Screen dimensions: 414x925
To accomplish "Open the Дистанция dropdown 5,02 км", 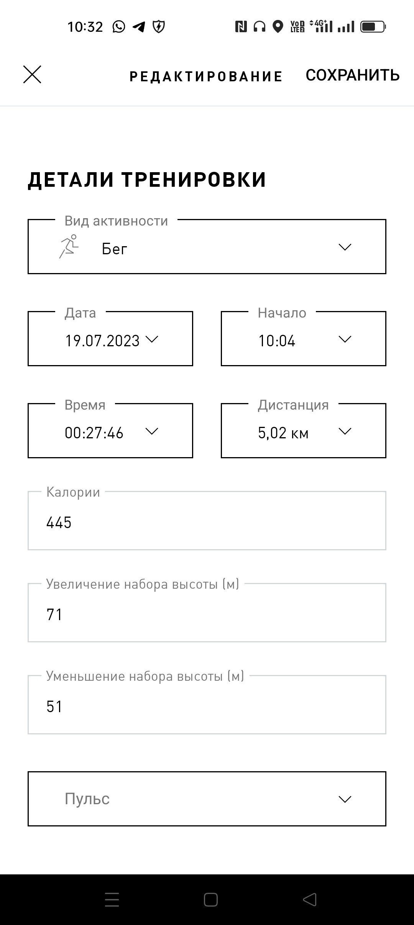I will pyautogui.click(x=304, y=431).
